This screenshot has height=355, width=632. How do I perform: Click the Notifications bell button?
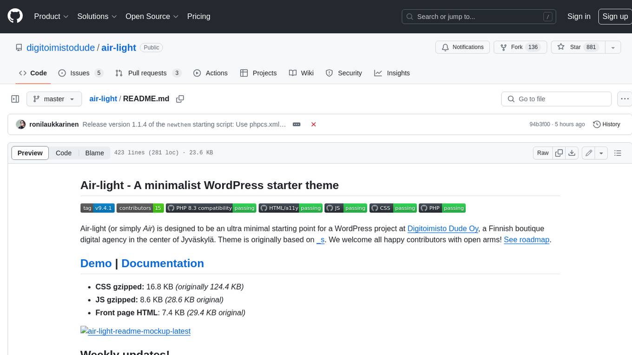pyautogui.click(x=462, y=47)
